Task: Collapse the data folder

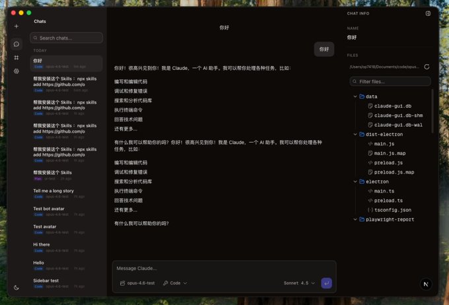Action: (355, 96)
